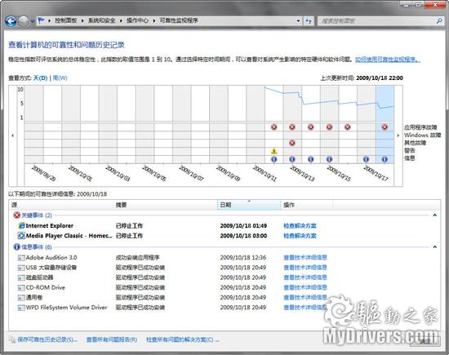Screen dimensions: 449x355
Task: Click application failure icon on 2009/10/18 column
Action: pyautogui.click(x=385, y=126)
